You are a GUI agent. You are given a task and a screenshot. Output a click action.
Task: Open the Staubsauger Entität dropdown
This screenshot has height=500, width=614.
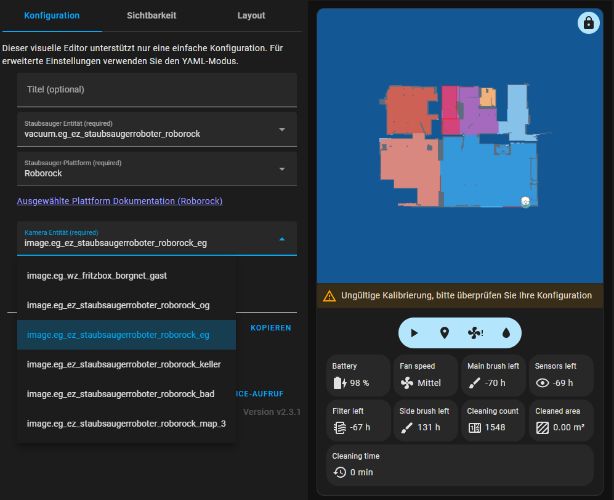tap(157, 129)
